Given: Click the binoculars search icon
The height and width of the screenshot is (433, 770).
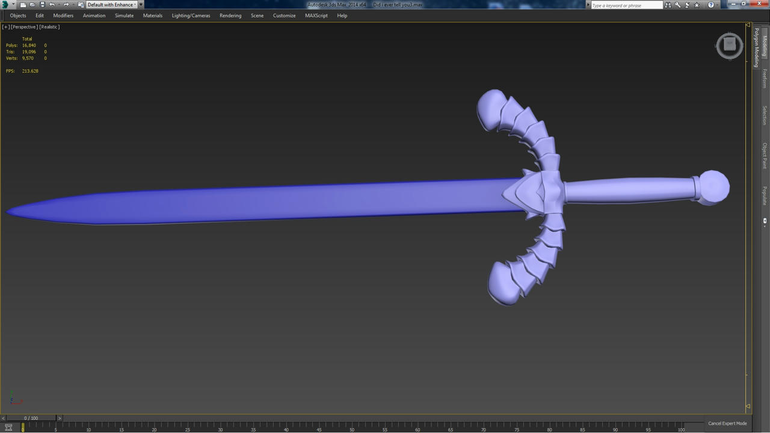Looking at the screenshot, I should 668,5.
